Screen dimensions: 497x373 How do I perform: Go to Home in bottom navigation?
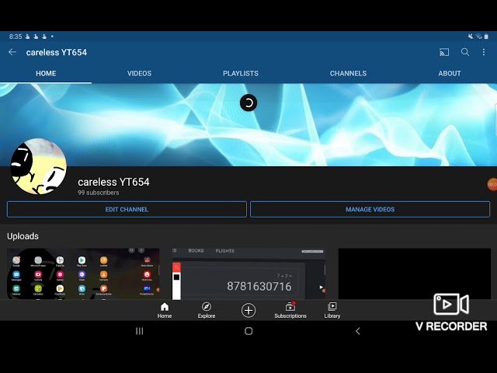[165, 311]
